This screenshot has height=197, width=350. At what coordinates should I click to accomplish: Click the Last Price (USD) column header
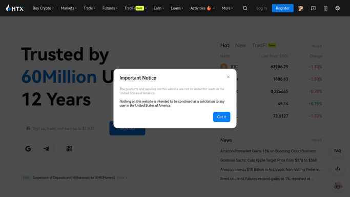[x=275, y=56]
